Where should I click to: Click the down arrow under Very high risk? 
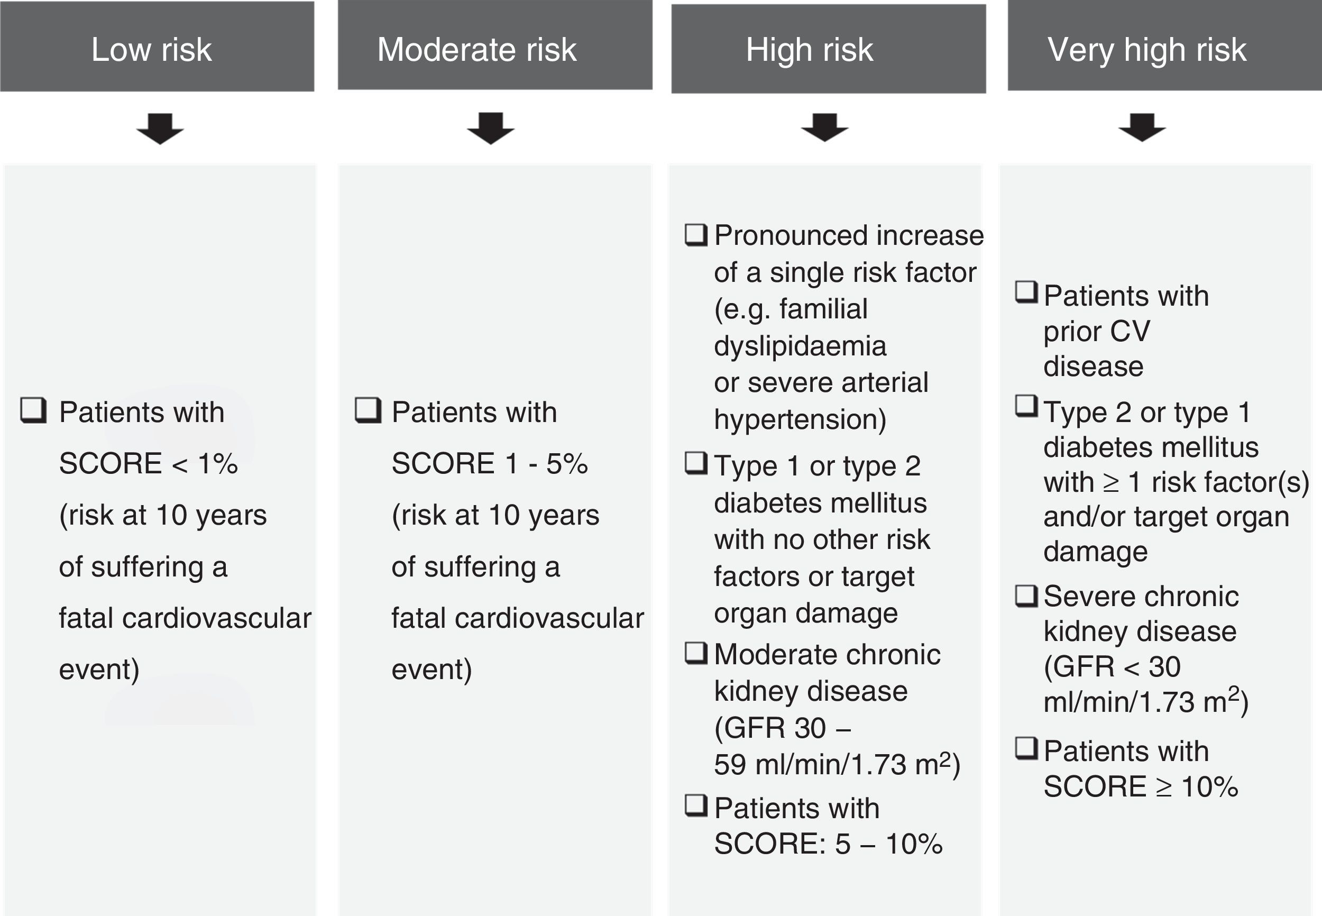1142,127
